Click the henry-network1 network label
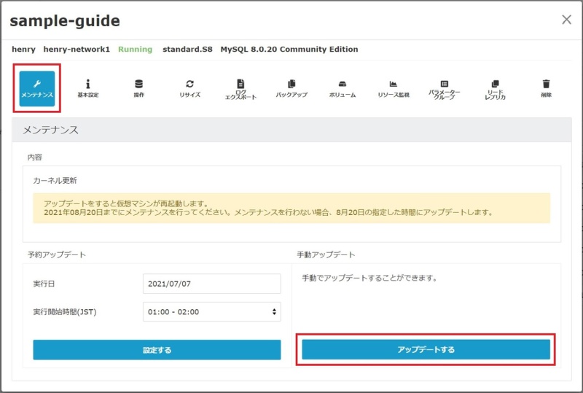 77,50
